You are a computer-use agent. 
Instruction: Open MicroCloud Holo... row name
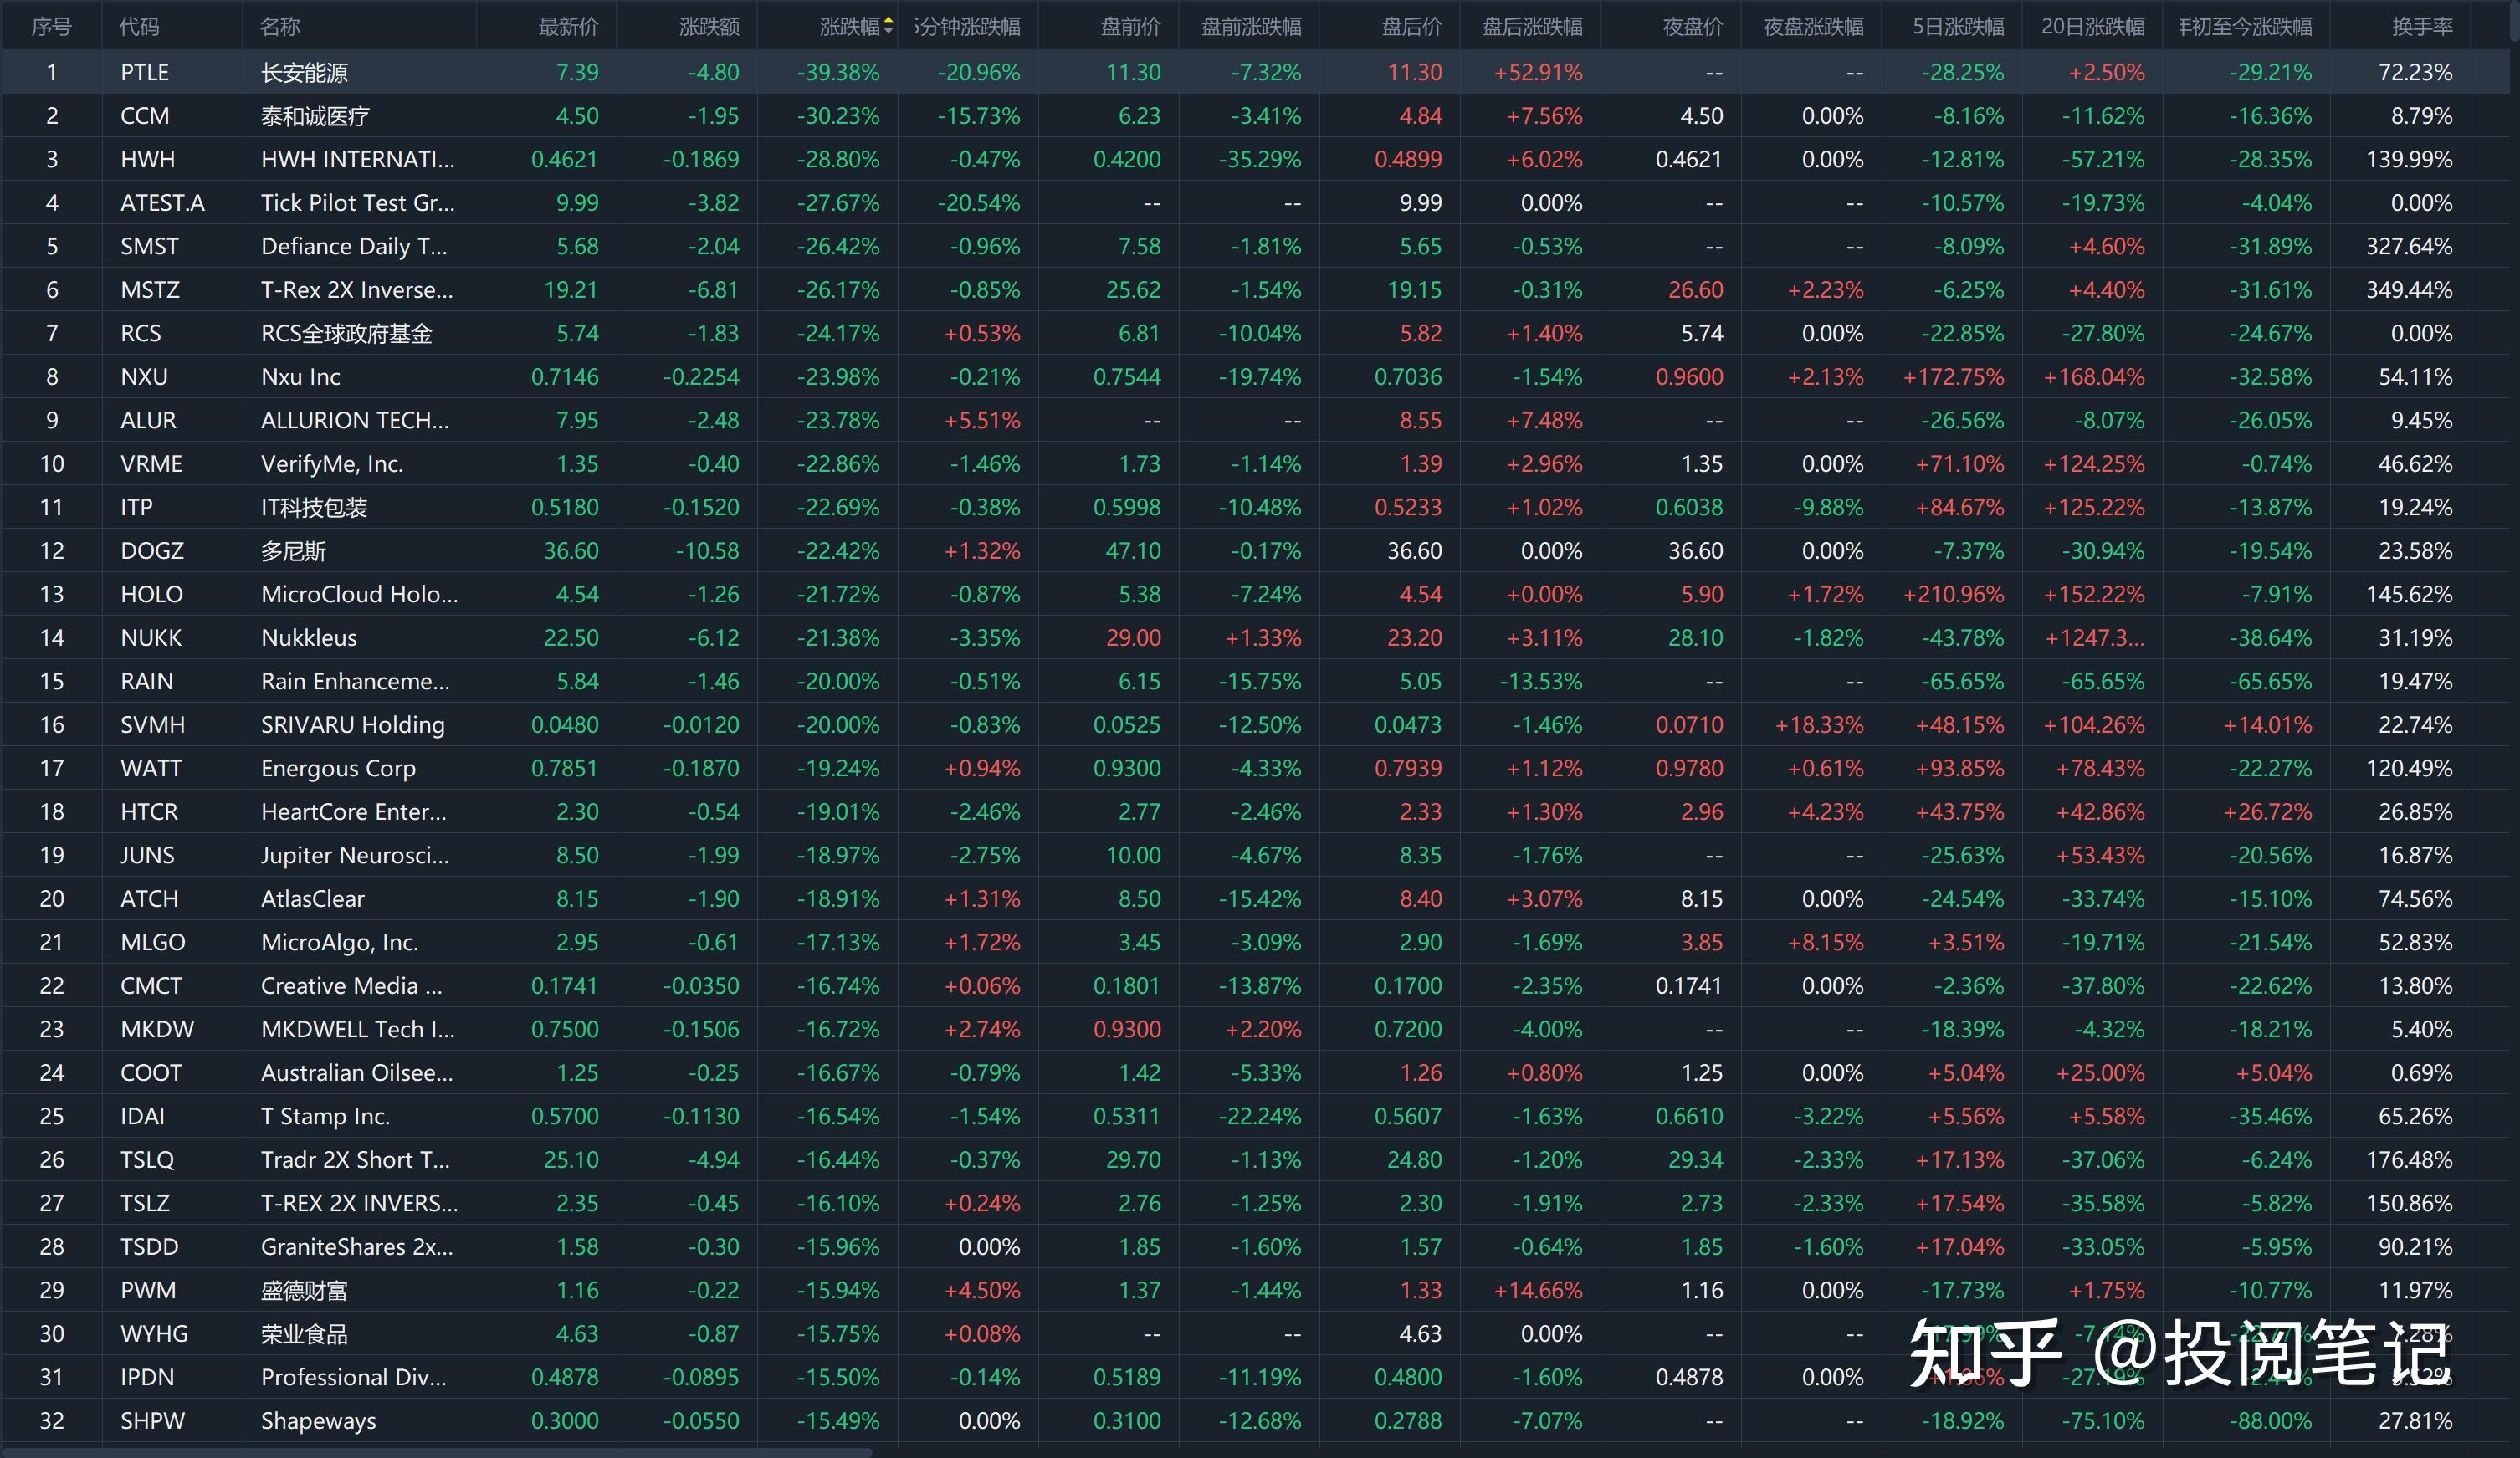coord(360,595)
